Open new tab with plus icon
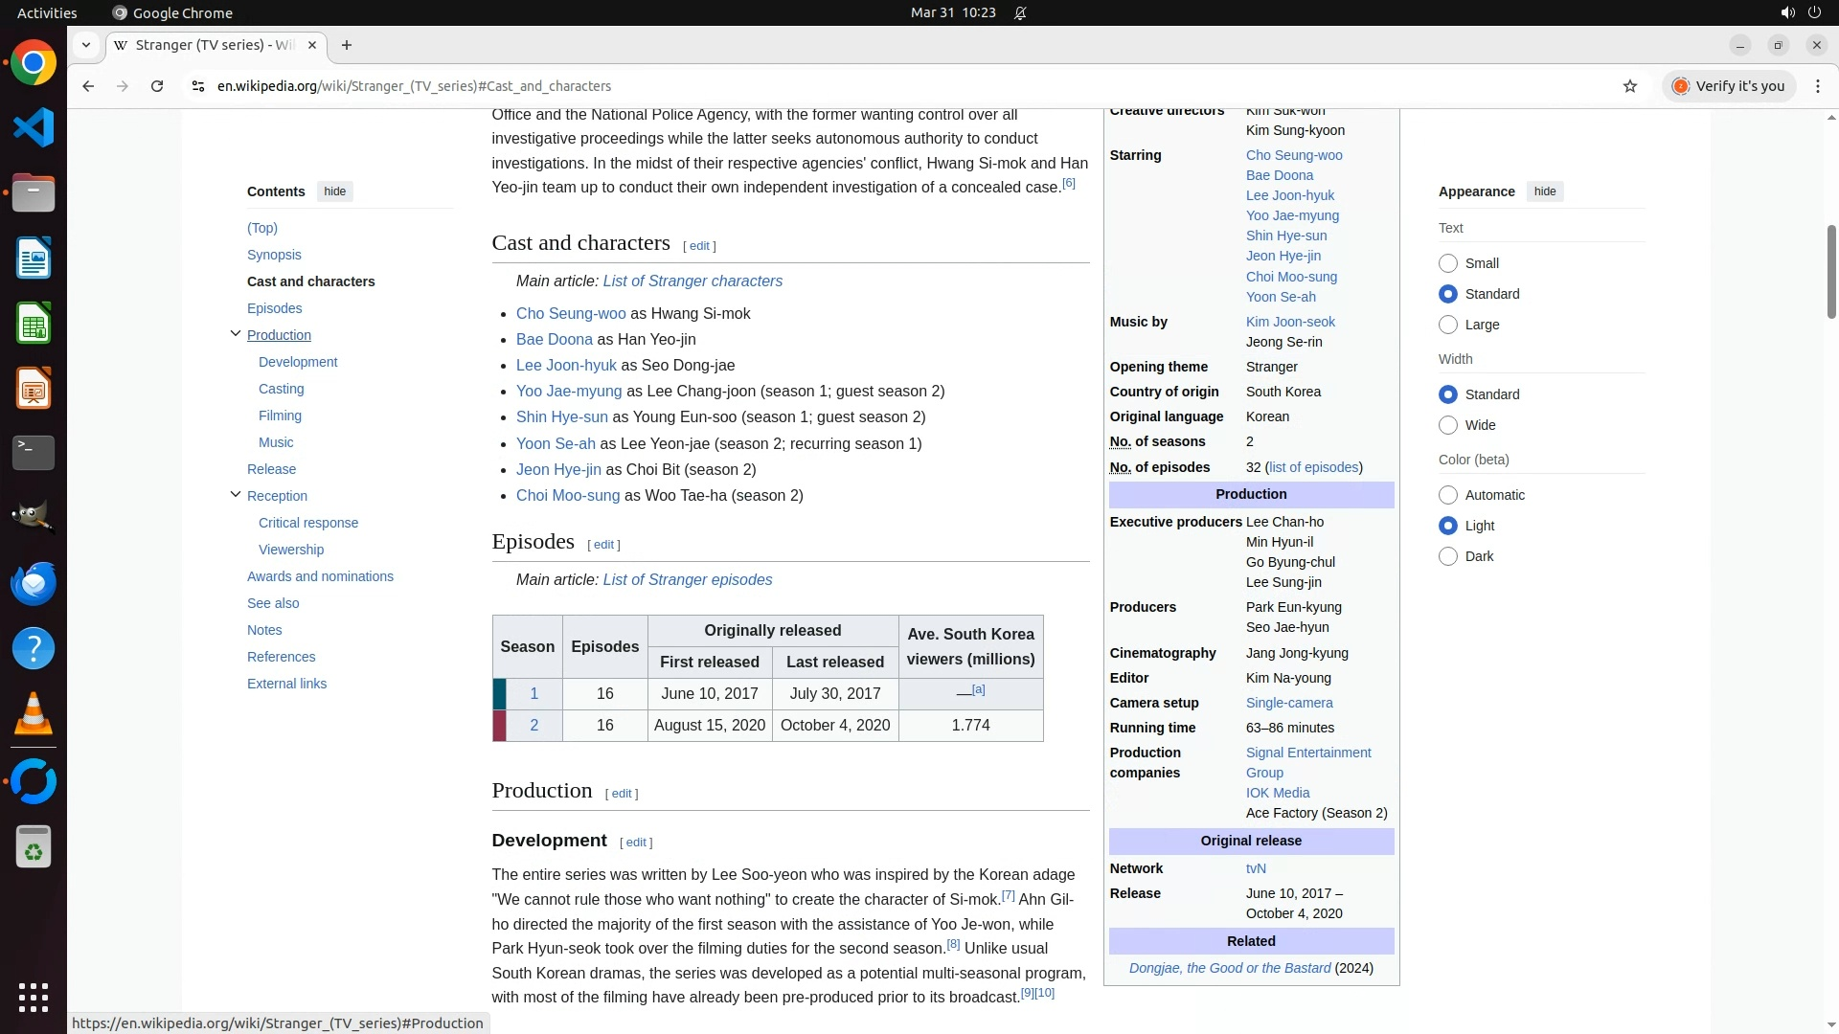 click(347, 45)
